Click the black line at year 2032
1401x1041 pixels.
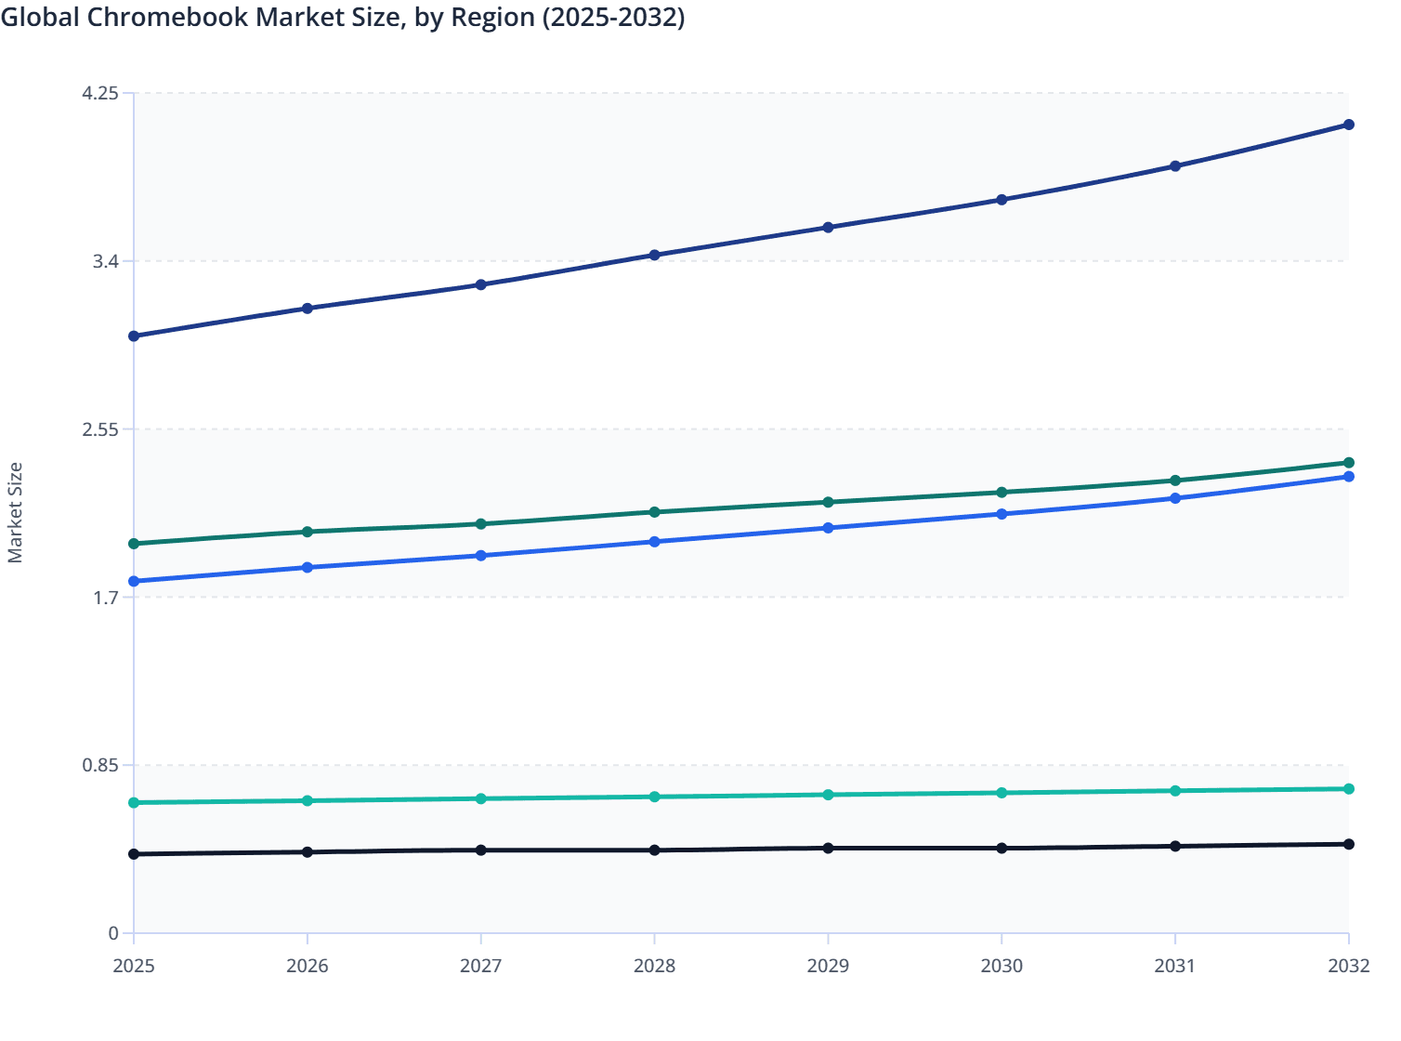tap(1348, 843)
